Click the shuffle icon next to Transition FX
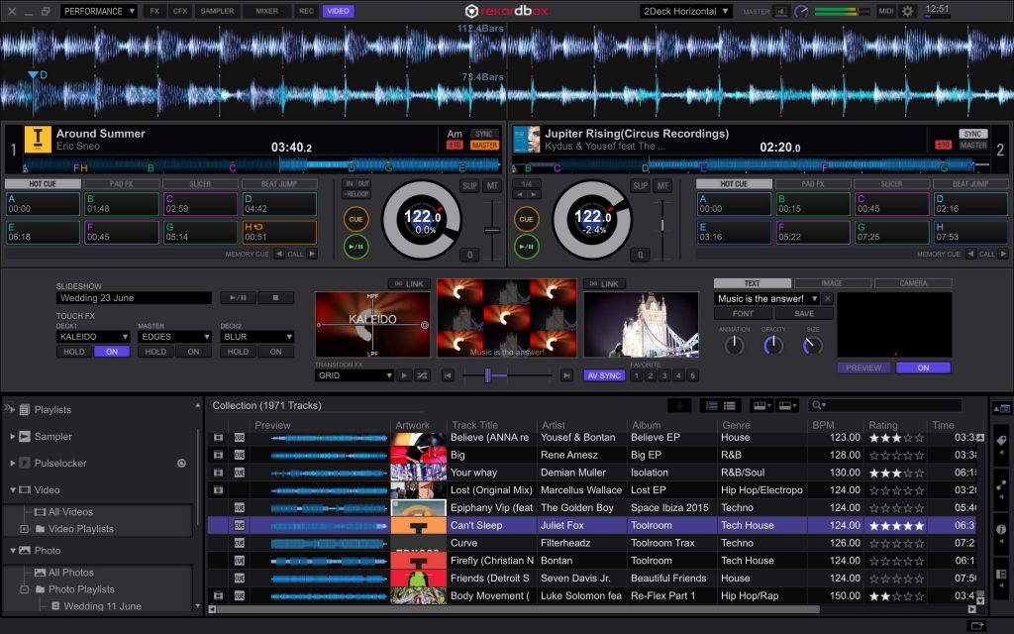 click(422, 374)
